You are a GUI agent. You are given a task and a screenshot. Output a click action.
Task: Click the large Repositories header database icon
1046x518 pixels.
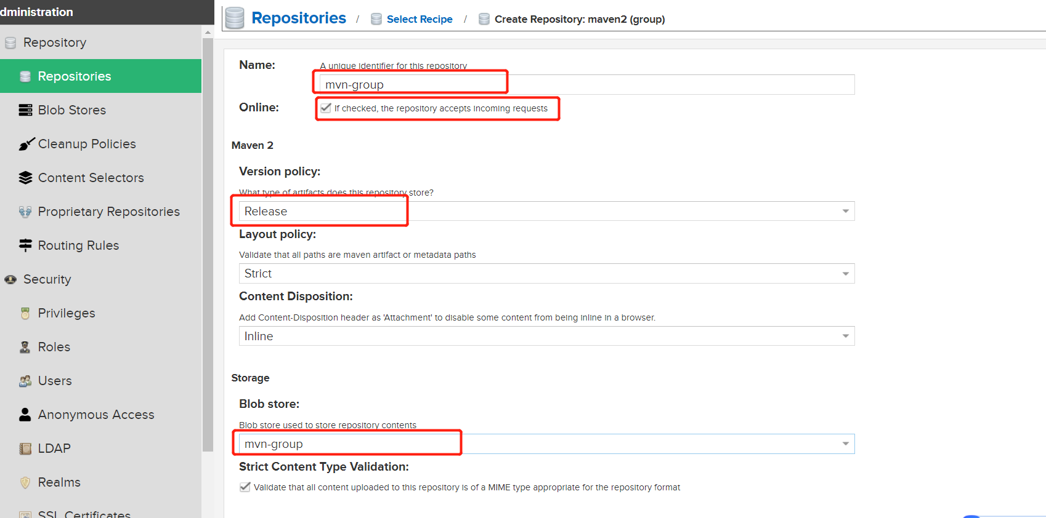point(235,18)
